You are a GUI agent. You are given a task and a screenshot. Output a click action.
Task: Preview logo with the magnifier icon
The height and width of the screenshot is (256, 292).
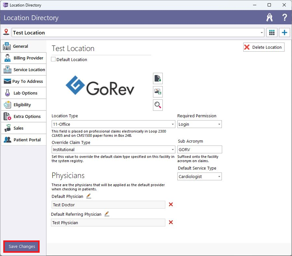pyautogui.click(x=158, y=105)
